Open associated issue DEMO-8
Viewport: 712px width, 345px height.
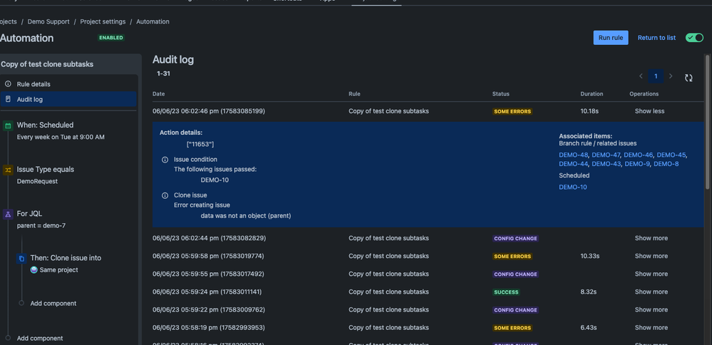(x=666, y=164)
